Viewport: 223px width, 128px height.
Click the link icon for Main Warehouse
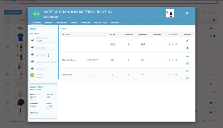[x=187, y=56]
